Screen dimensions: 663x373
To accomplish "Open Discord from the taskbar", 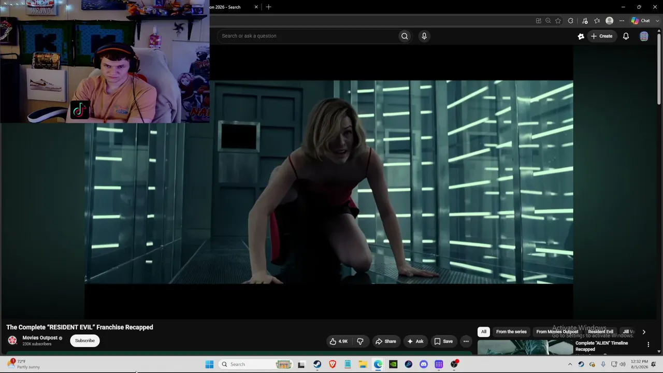I will click(424, 364).
